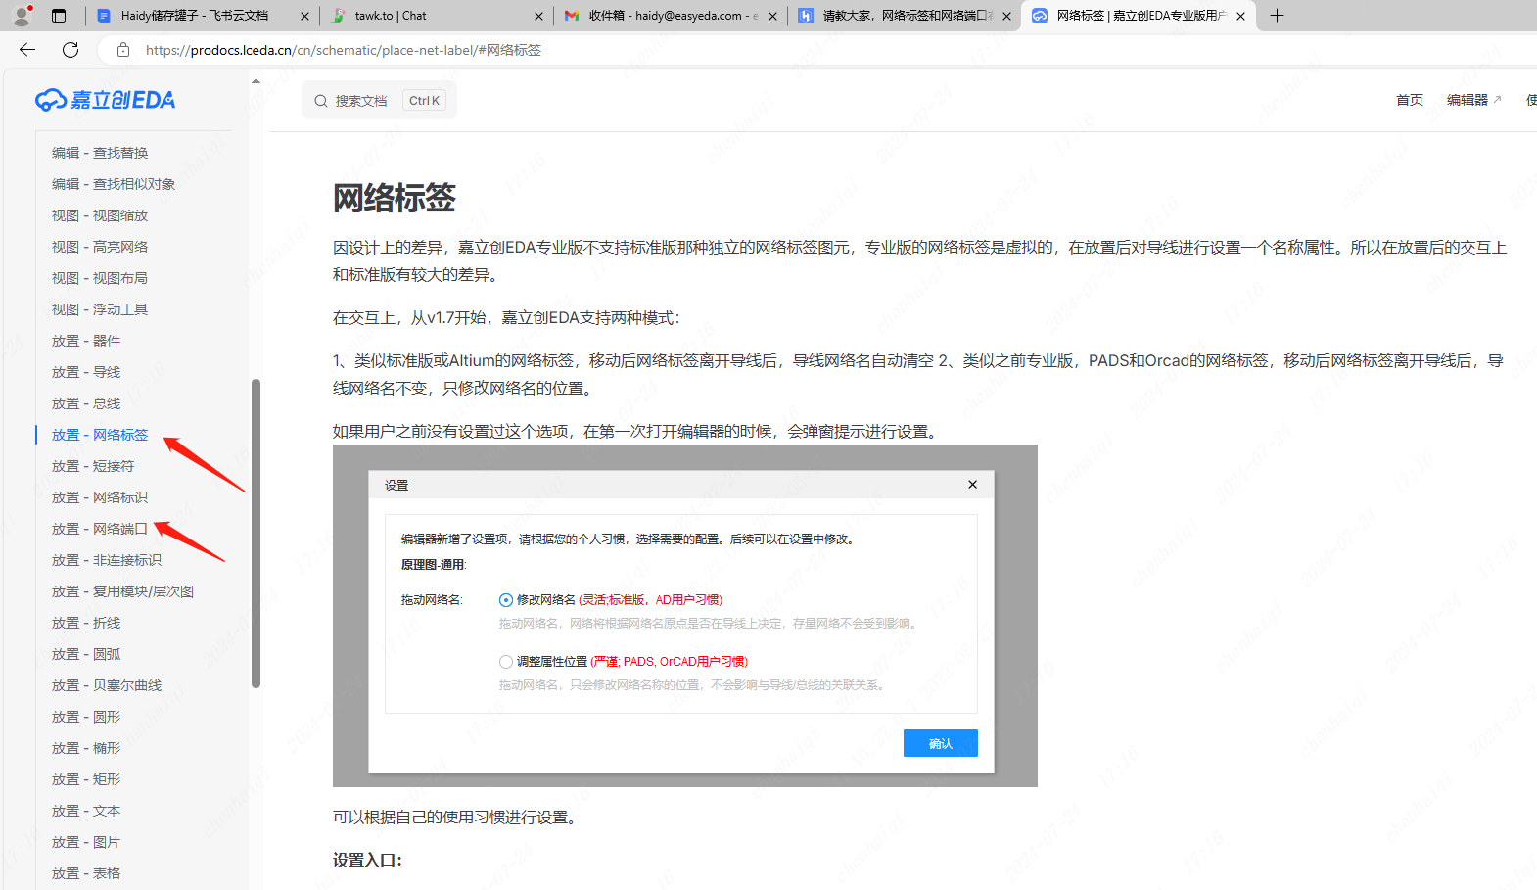
Task: Reload the page with the refresh icon
Action: [70, 50]
